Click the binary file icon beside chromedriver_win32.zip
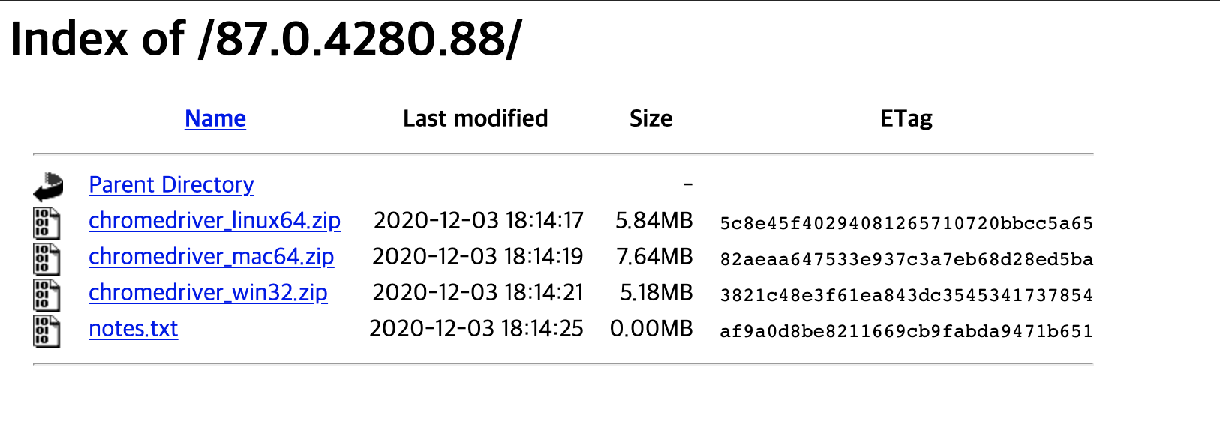This screenshot has height=421, width=1220. click(47, 294)
